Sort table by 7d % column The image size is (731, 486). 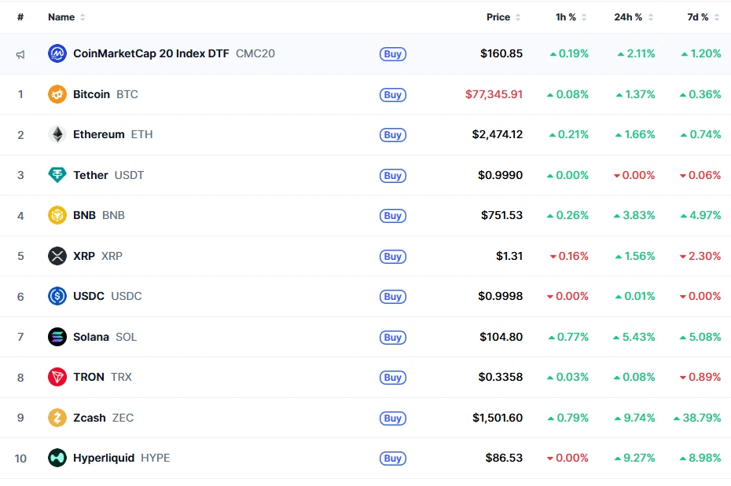click(x=703, y=17)
